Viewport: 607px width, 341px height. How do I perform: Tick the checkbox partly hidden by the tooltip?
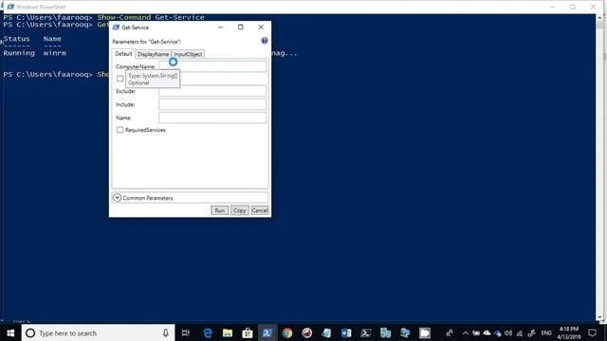tap(120, 79)
